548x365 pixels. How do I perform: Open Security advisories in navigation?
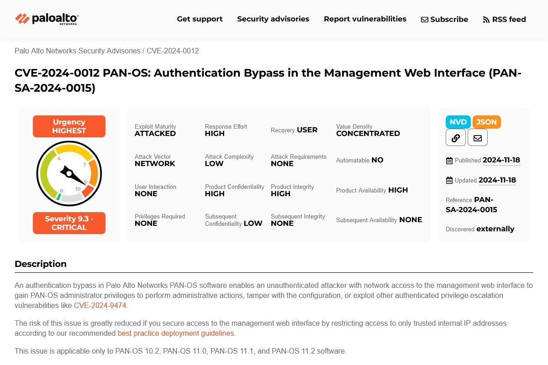(273, 19)
